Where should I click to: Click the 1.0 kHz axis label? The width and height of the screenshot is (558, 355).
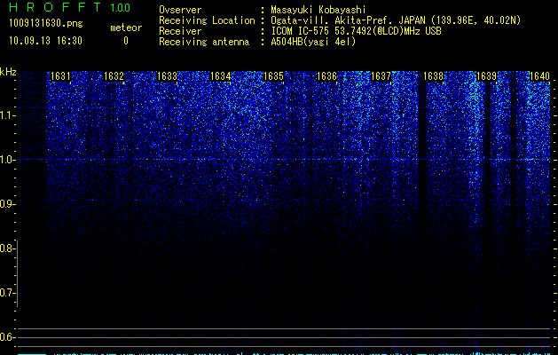7,160
